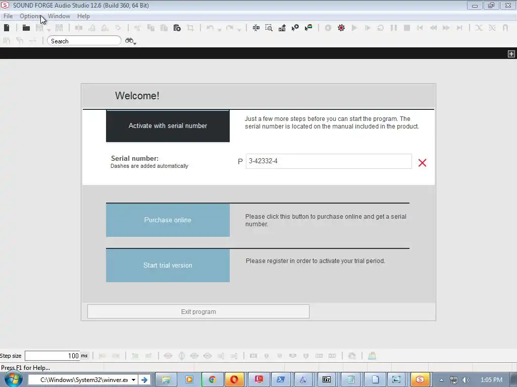Viewport: 517px width, 387px height.
Task: Open the Options menu
Action: 30,16
